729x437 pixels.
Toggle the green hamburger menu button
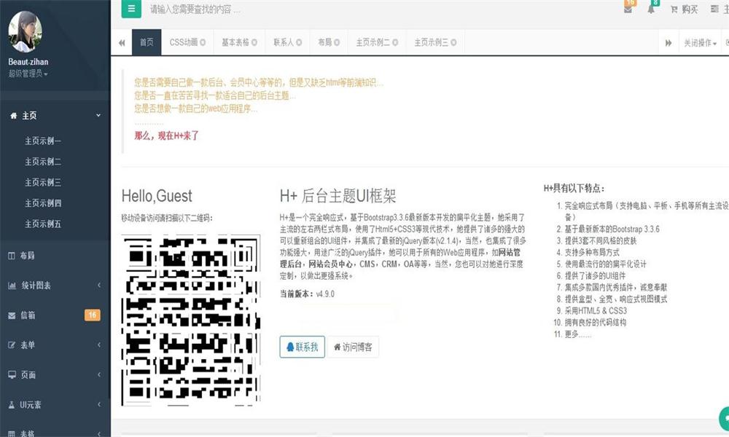click(x=131, y=8)
